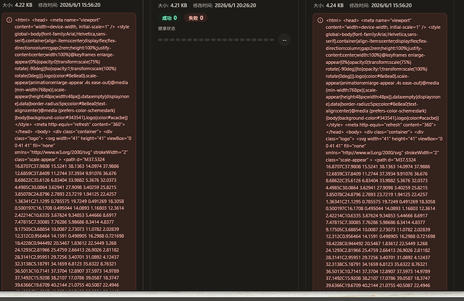464x301 pixels.
Task: Click the info icon in the left error box
Action: point(9,20)
